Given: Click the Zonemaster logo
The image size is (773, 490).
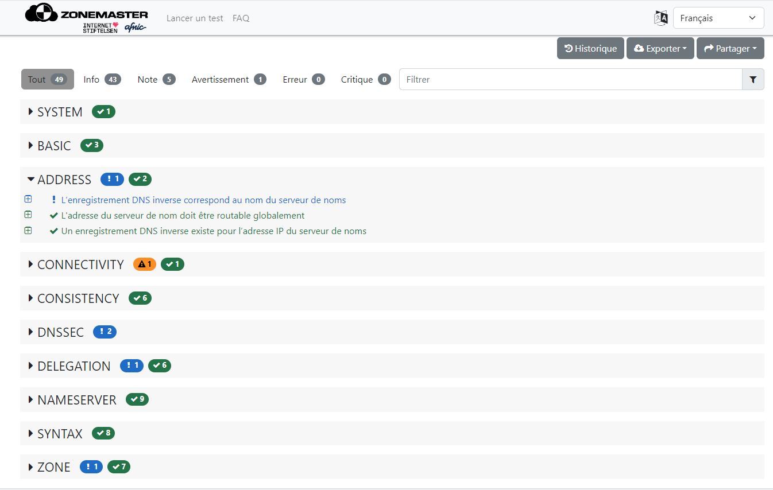Looking at the screenshot, I should 86,18.
